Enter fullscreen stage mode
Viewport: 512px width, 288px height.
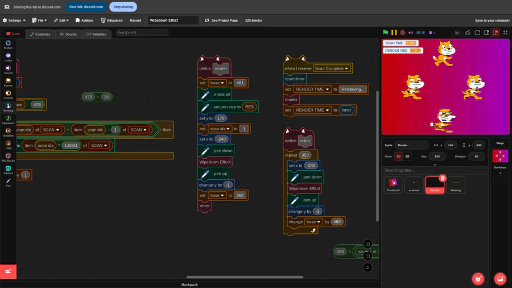coord(505,32)
